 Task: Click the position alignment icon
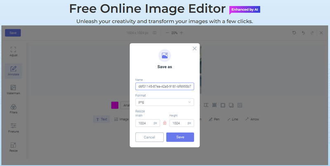(240, 105)
